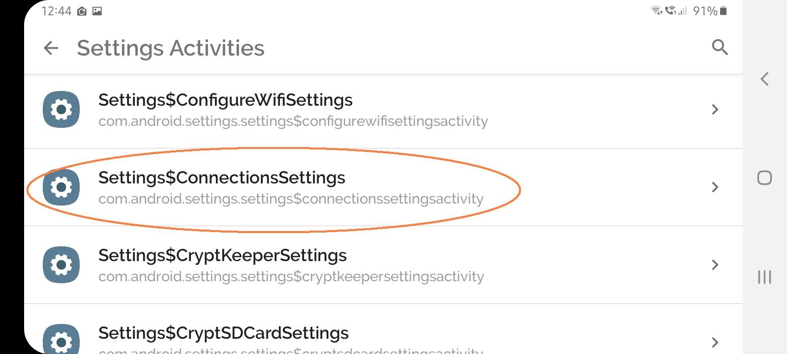Expand the ConnectionsSettings chevron arrow

coord(715,187)
